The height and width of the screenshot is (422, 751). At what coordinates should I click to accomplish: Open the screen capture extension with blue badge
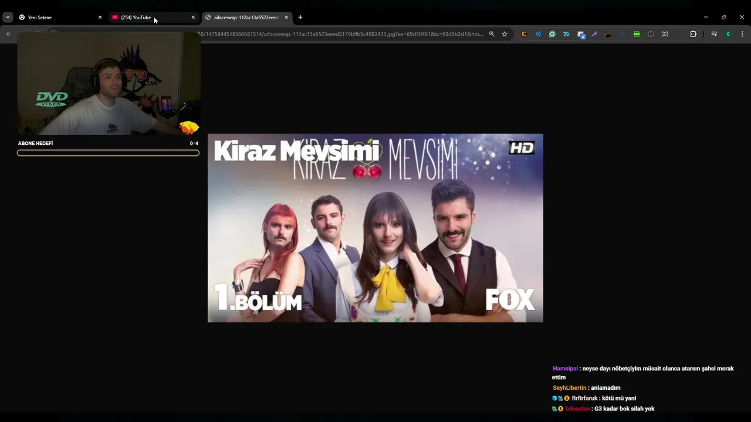[x=581, y=35]
